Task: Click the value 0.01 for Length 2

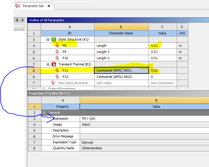Action: (x=163, y=52)
